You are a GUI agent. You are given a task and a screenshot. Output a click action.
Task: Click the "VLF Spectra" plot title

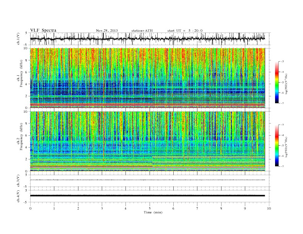[x=43, y=30]
